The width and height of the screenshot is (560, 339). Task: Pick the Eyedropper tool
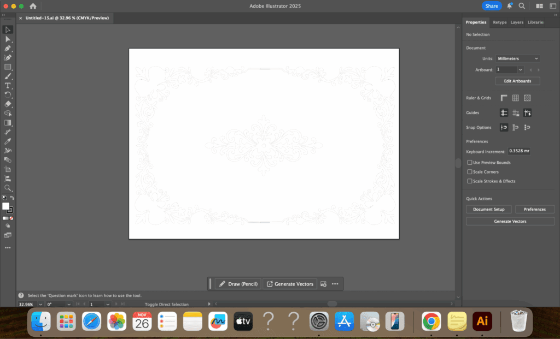click(8, 141)
